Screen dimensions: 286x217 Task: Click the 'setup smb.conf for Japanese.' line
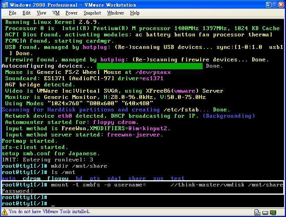[51, 154]
